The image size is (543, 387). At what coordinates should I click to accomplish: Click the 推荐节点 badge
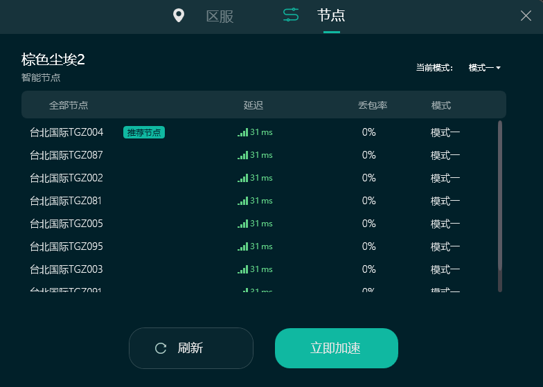[144, 133]
